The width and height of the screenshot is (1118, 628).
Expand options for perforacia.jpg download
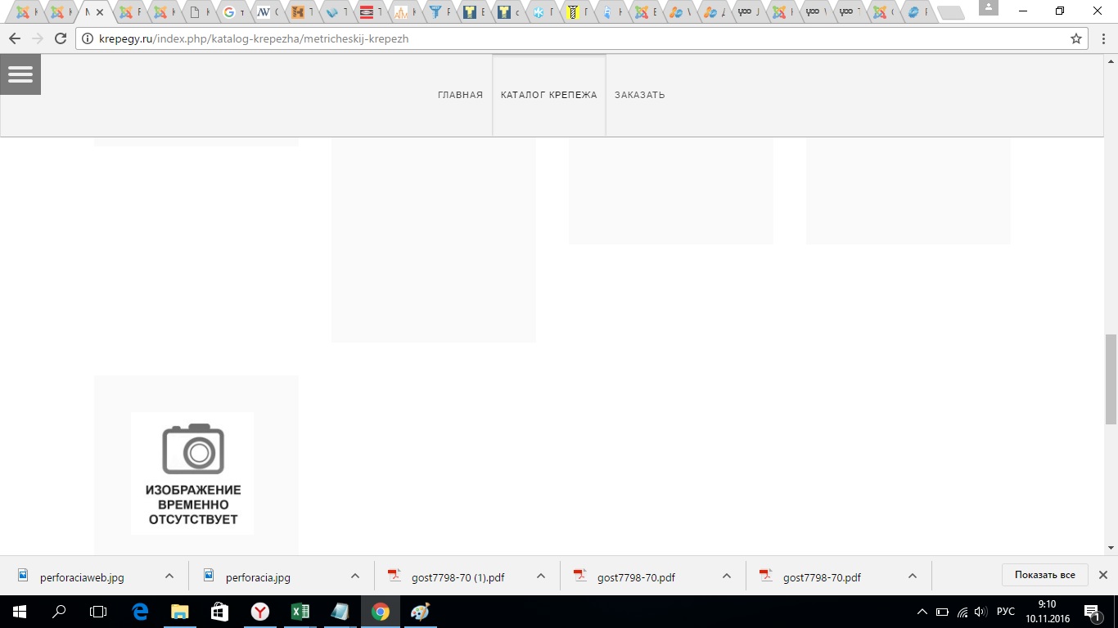(x=355, y=576)
